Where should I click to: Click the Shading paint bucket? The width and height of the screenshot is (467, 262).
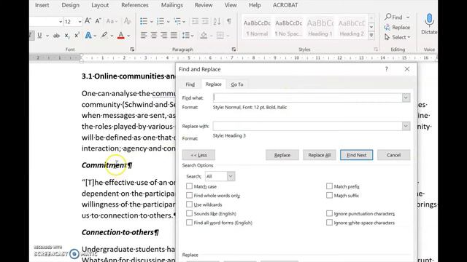coord(204,36)
